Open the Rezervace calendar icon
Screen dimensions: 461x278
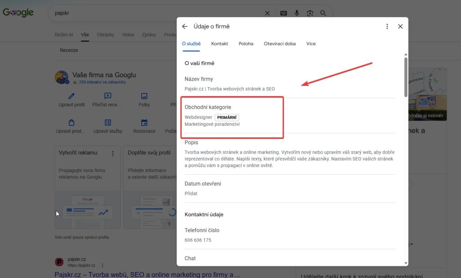pos(144,122)
